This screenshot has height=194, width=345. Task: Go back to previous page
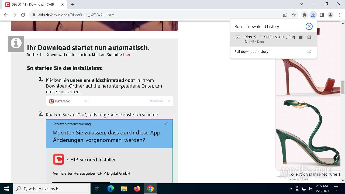6,15
